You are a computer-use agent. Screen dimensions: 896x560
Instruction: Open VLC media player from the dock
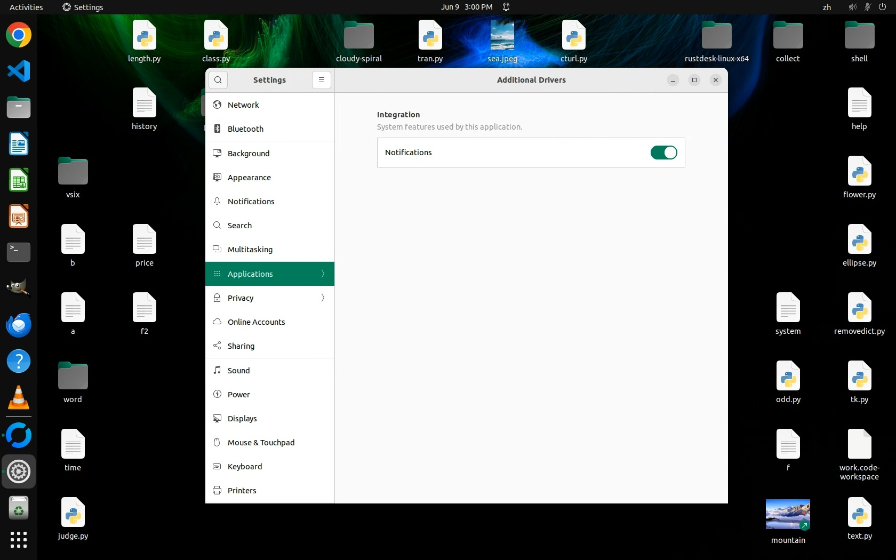19,398
